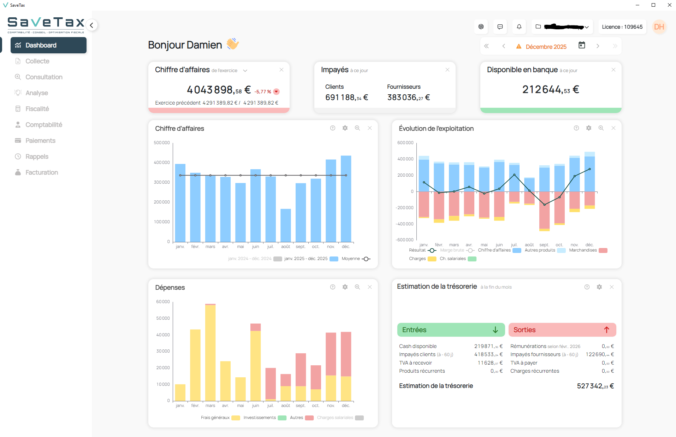This screenshot has height=437, width=676.
Task: Open the Analyse module
Action: point(36,93)
